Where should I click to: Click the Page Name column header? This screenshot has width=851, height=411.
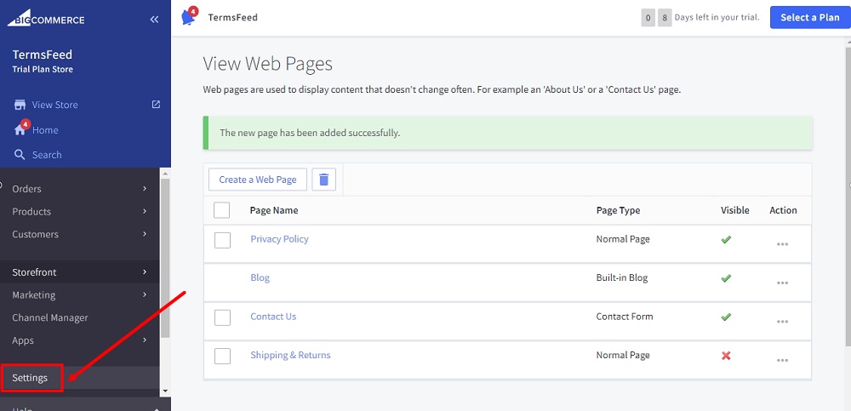point(273,210)
